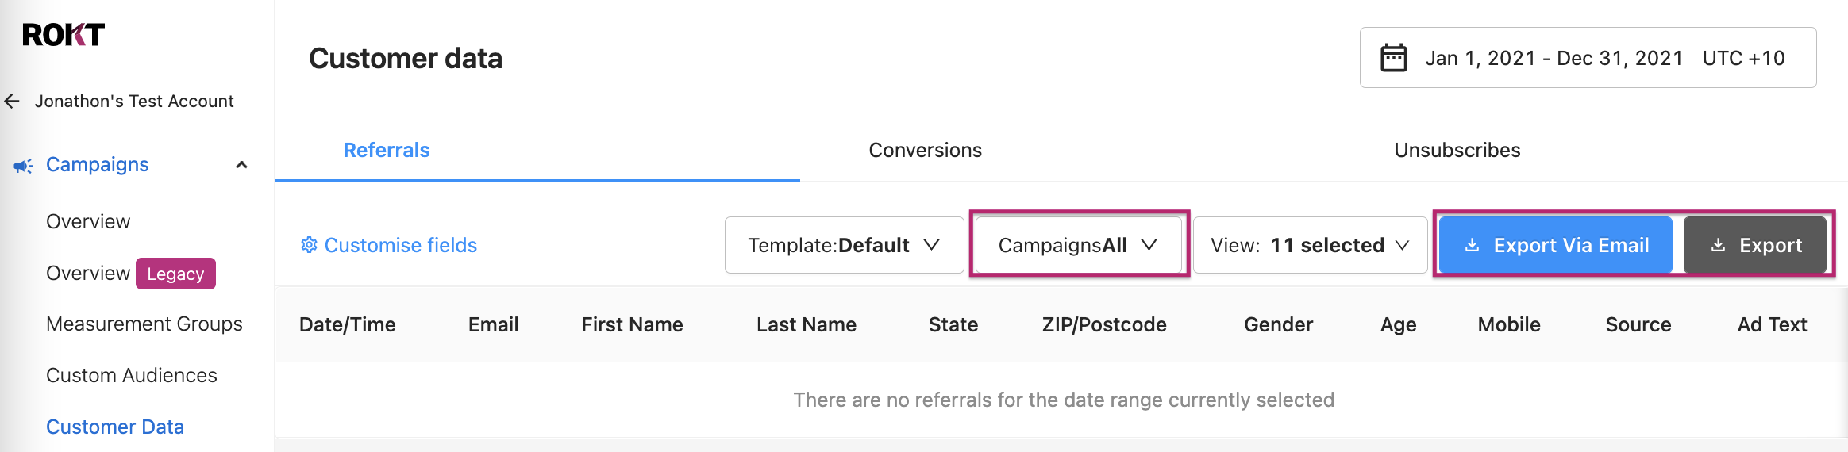This screenshot has width=1848, height=452.
Task: Click the calendar icon in date range
Action: (x=1394, y=58)
